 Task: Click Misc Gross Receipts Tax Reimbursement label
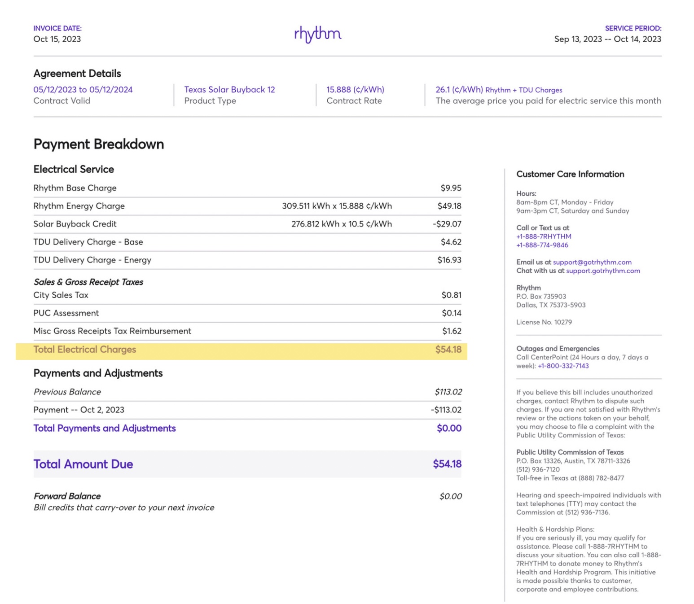[112, 331]
